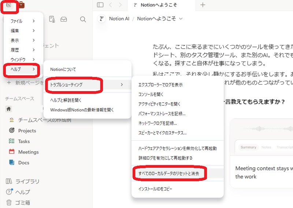This screenshot has height=208, width=293.
Task: Choose アクティビティモニターを開く
Action: pyautogui.click(x=178, y=104)
